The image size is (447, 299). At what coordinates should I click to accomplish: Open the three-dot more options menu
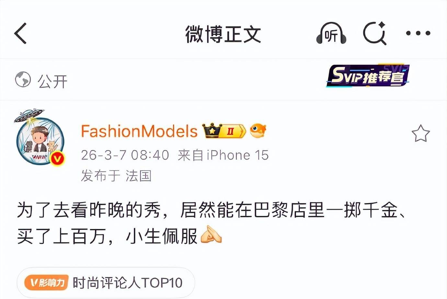coord(418,33)
